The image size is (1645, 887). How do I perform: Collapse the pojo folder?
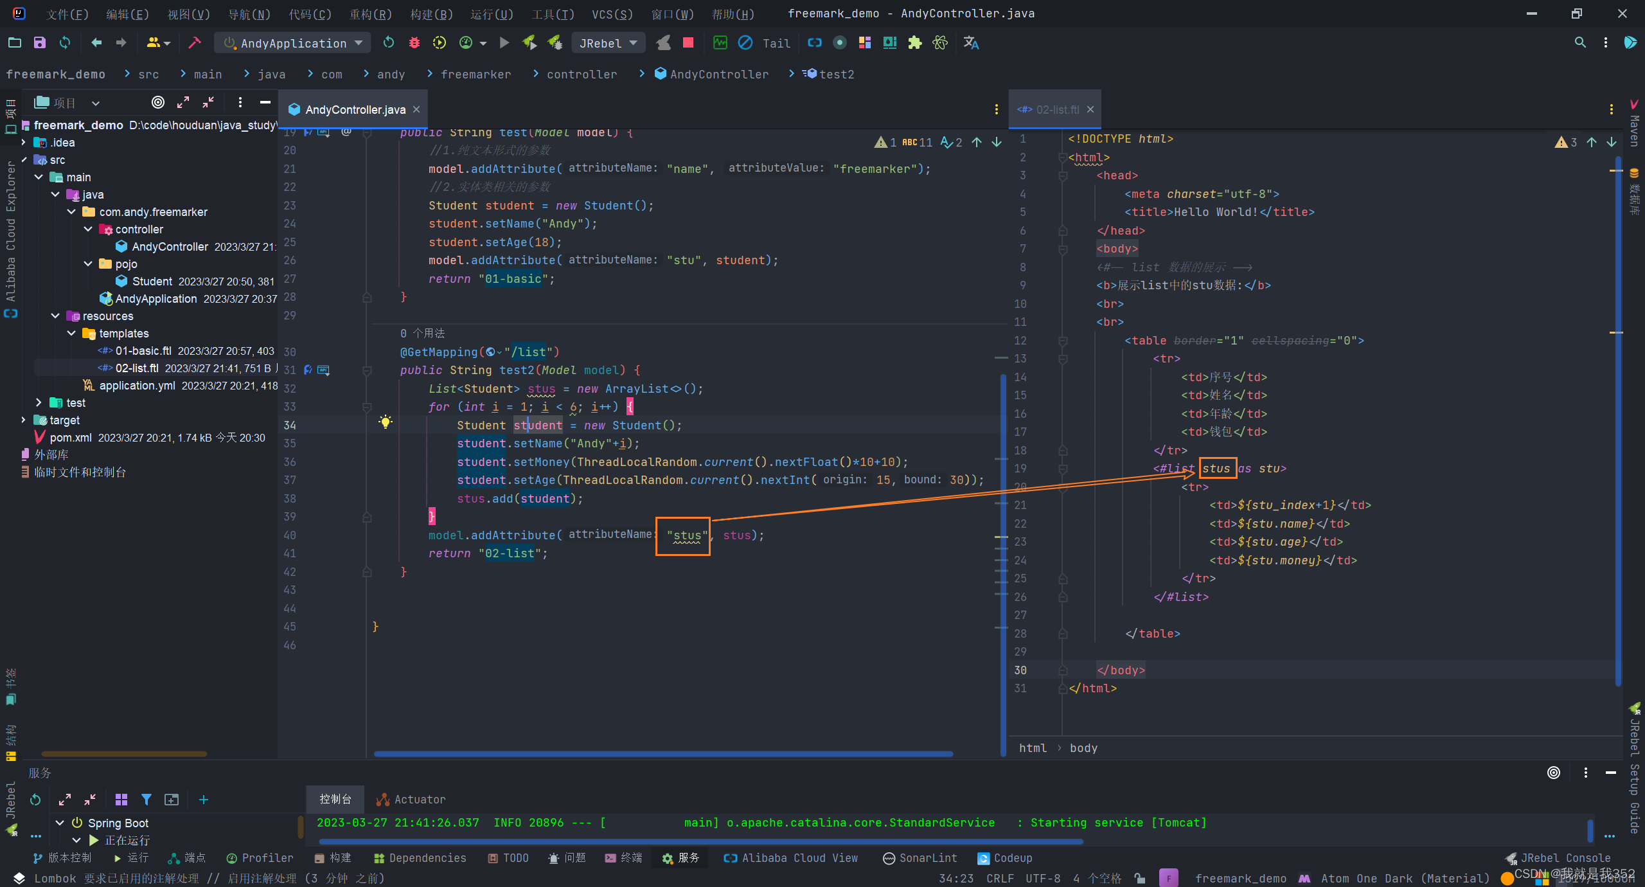click(x=88, y=264)
